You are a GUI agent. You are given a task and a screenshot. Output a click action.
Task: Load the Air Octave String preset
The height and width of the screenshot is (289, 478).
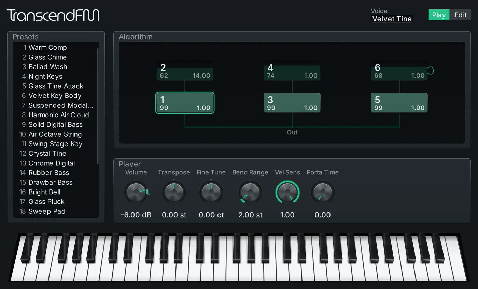point(56,134)
